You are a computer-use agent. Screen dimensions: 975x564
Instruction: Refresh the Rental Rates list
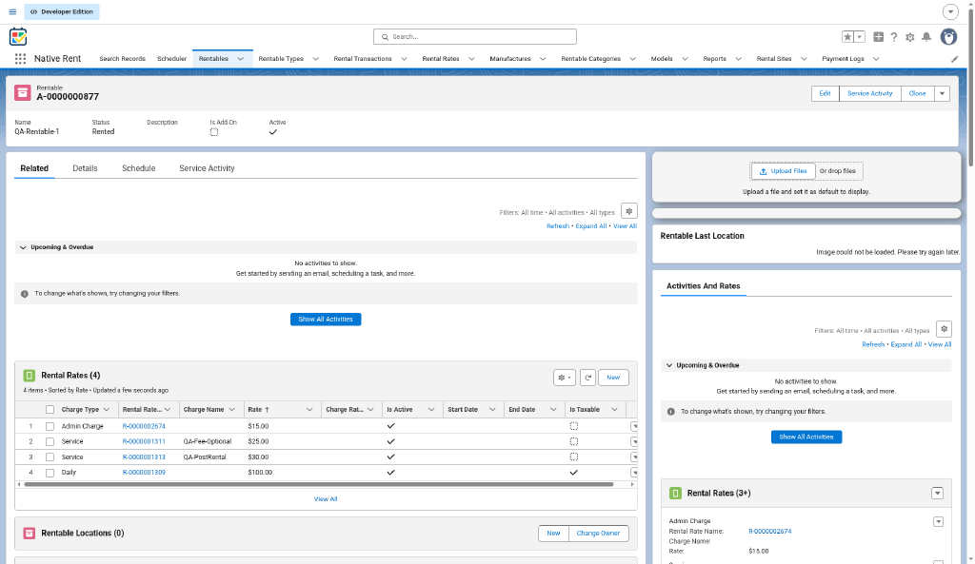[x=587, y=378]
